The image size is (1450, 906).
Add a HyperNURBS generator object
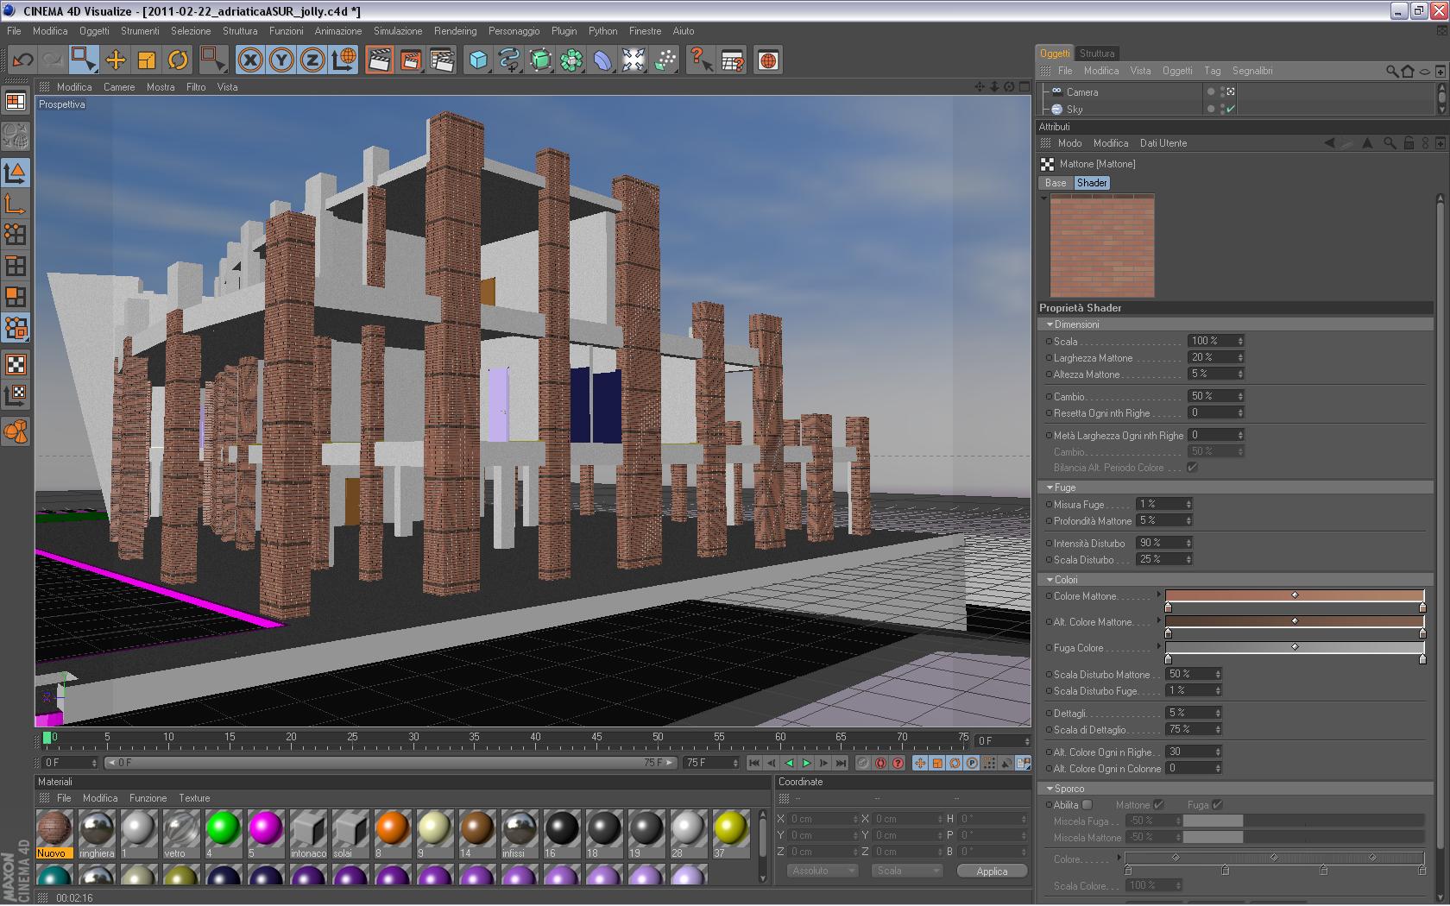tap(540, 60)
